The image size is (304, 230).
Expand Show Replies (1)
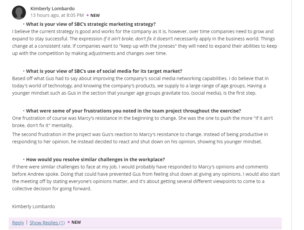[47, 223]
